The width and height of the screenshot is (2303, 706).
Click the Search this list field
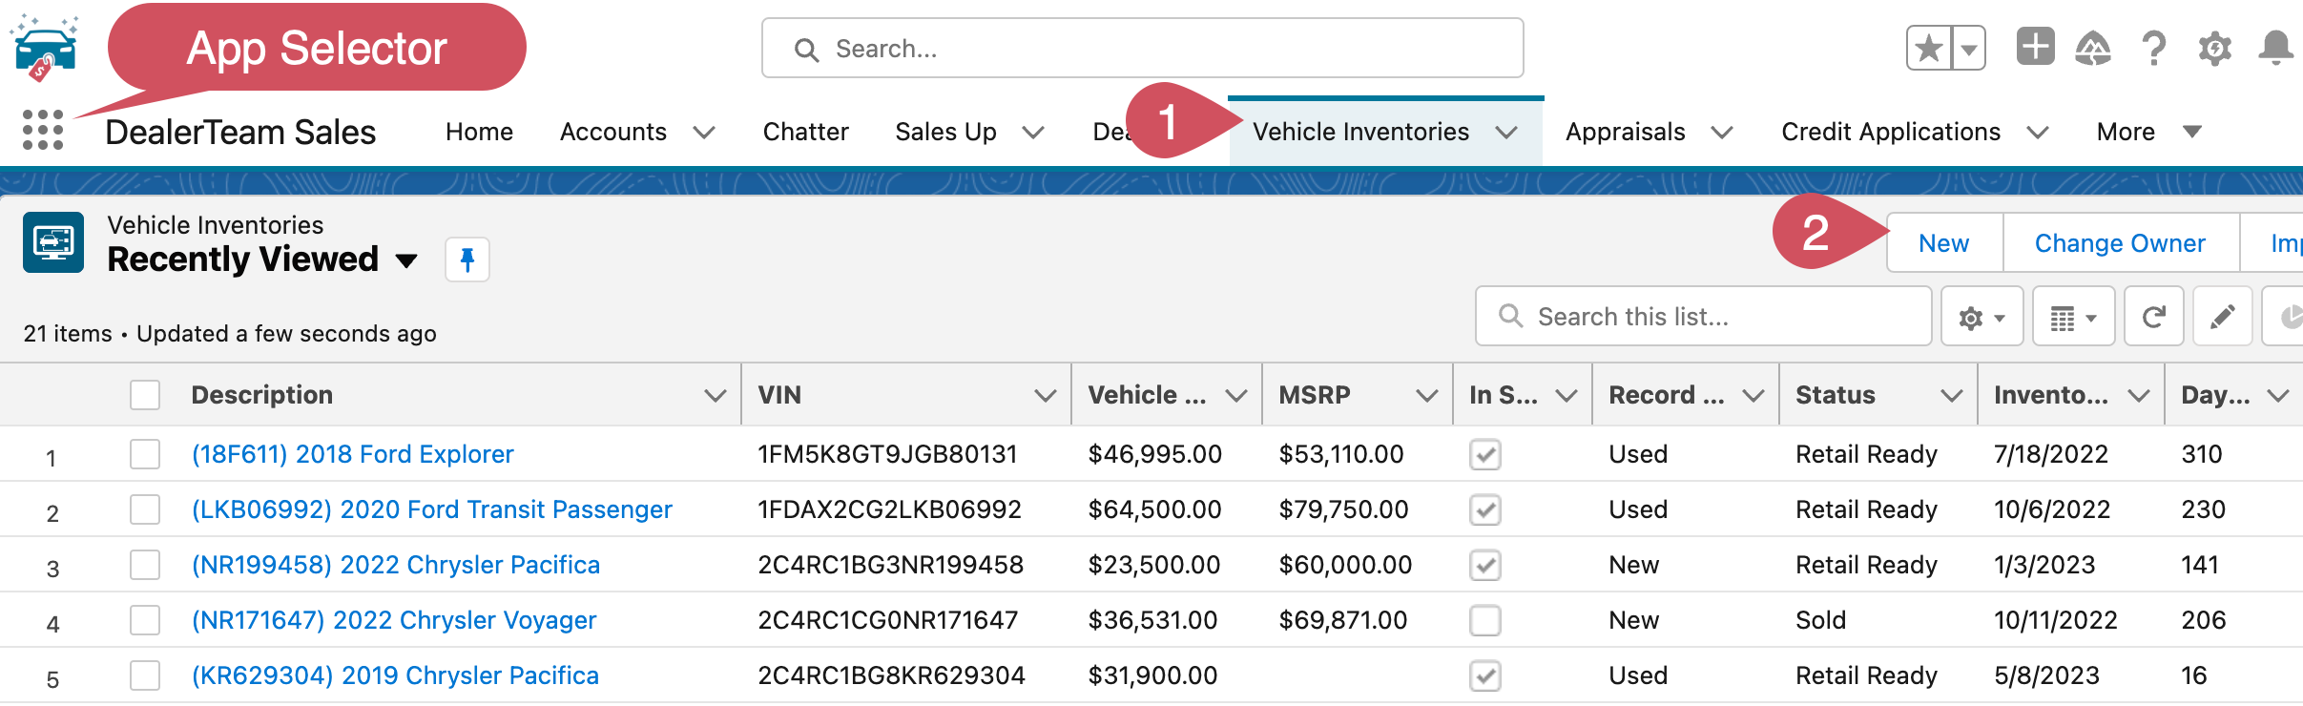point(1703,316)
